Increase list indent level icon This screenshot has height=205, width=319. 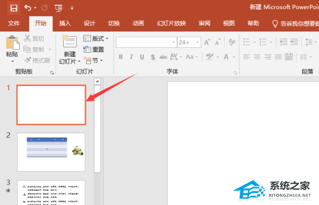point(294,42)
